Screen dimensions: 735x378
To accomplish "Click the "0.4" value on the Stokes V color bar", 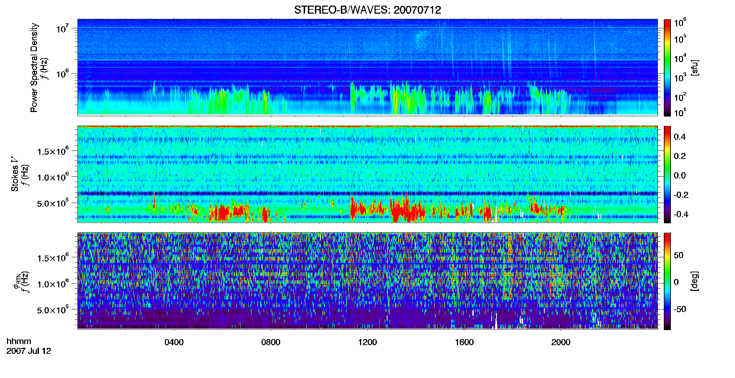I will click(x=680, y=137).
